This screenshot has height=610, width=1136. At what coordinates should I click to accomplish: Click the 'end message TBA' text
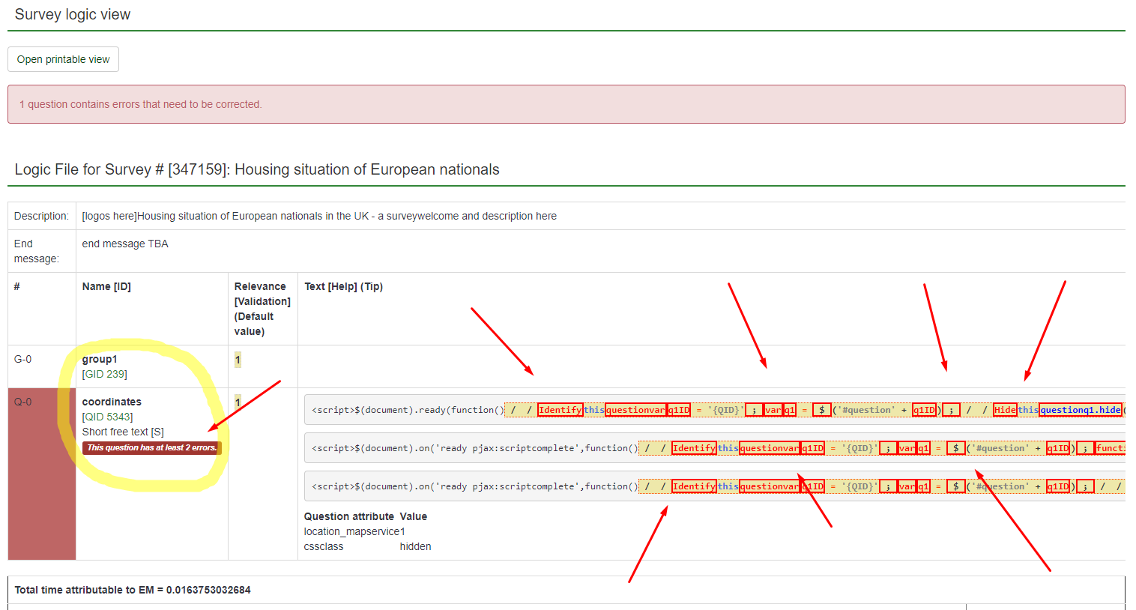(125, 244)
